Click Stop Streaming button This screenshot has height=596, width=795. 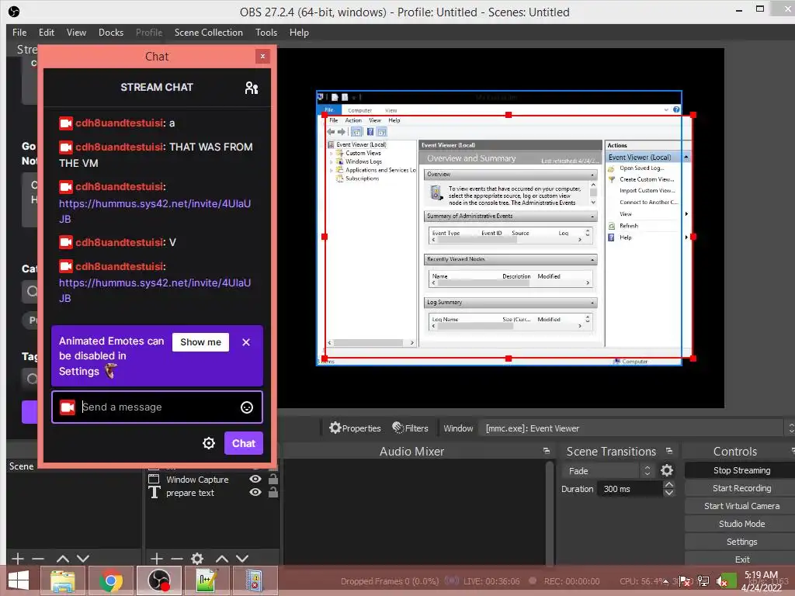click(x=741, y=470)
